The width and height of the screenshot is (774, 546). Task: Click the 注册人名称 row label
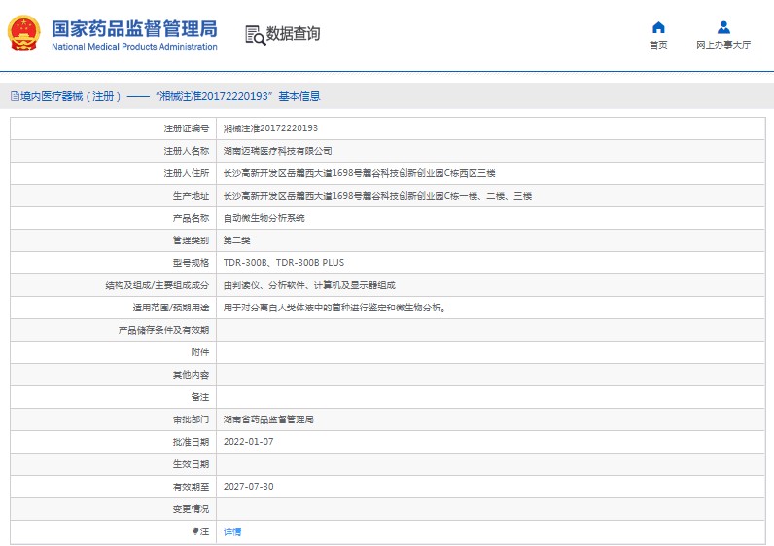[187, 151]
